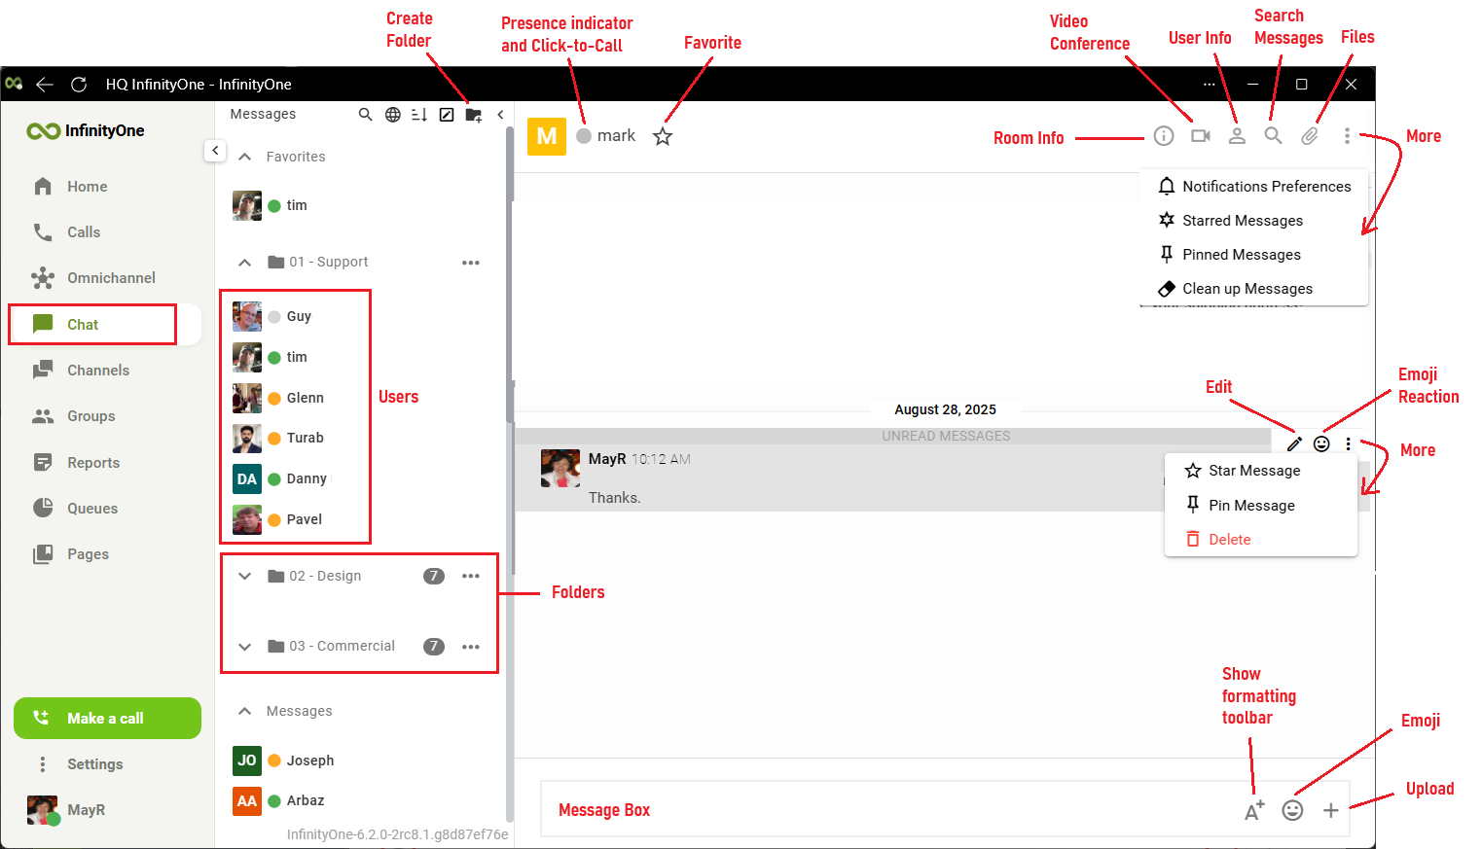Open options for the 03 - Commercial folder
This screenshot has width=1482, height=849.
click(471, 647)
